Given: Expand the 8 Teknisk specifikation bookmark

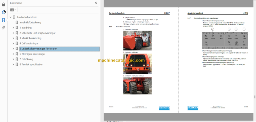Looking at the screenshot, I should click(x=13, y=64).
